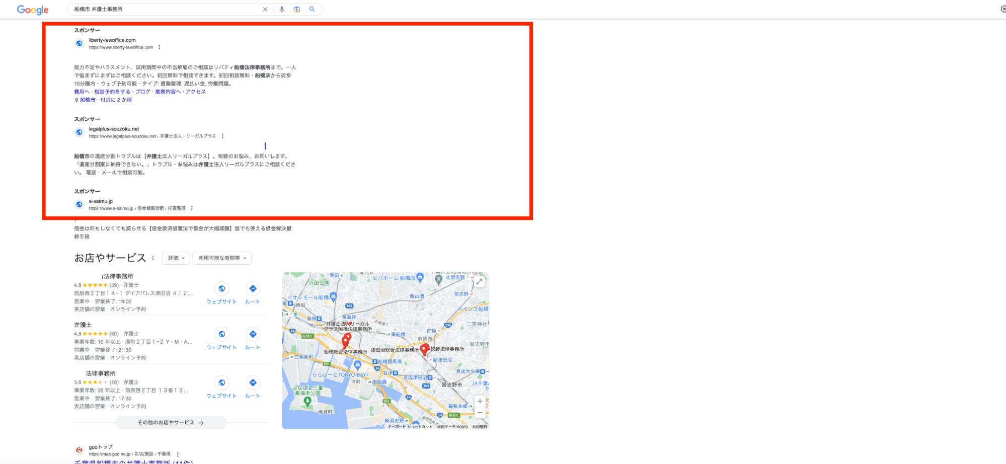The height and width of the screenshot is (464, 1006).
Task: Open e-saimu.jp ad options menu
Action: [x=192, y=208]
